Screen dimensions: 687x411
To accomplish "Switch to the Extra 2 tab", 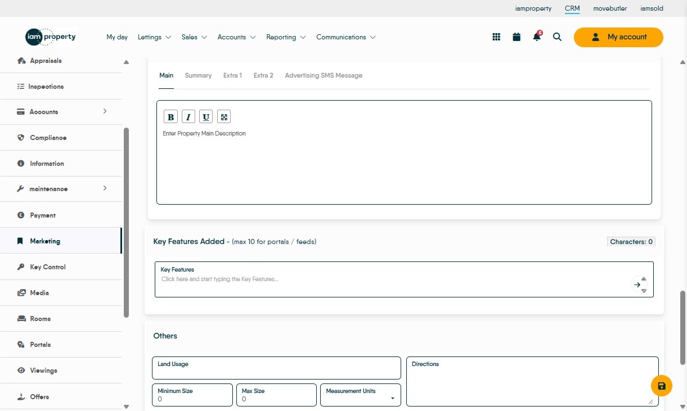I will (x=263, y=75).
